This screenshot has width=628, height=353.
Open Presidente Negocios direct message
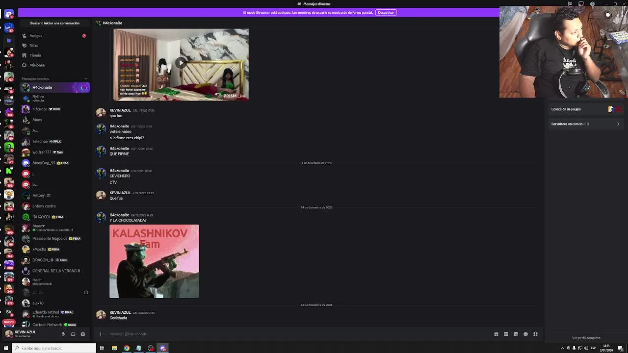(54, 238)
